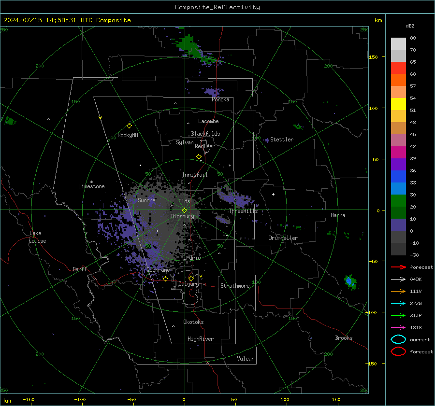435x406 pixels.
Task: Click the Olds town label
Action: [184, 201]
